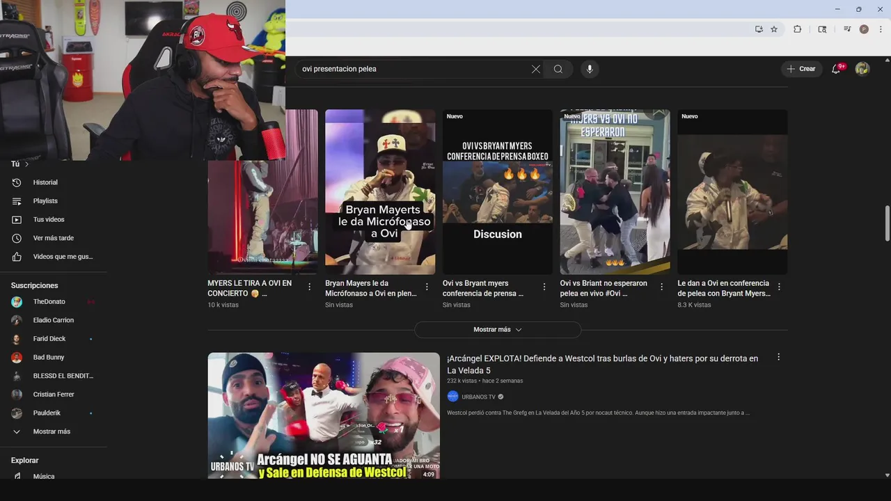Click the thumbs-up icon for liked videos
Viewport: 891px width, 501px height.
(x=17, y=257)
